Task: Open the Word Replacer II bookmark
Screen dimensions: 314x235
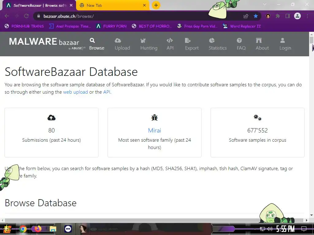Action: (242, 26)
